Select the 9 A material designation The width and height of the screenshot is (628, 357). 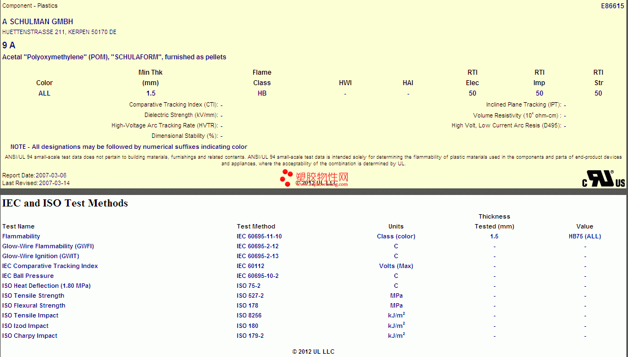(x=9, y=45)
